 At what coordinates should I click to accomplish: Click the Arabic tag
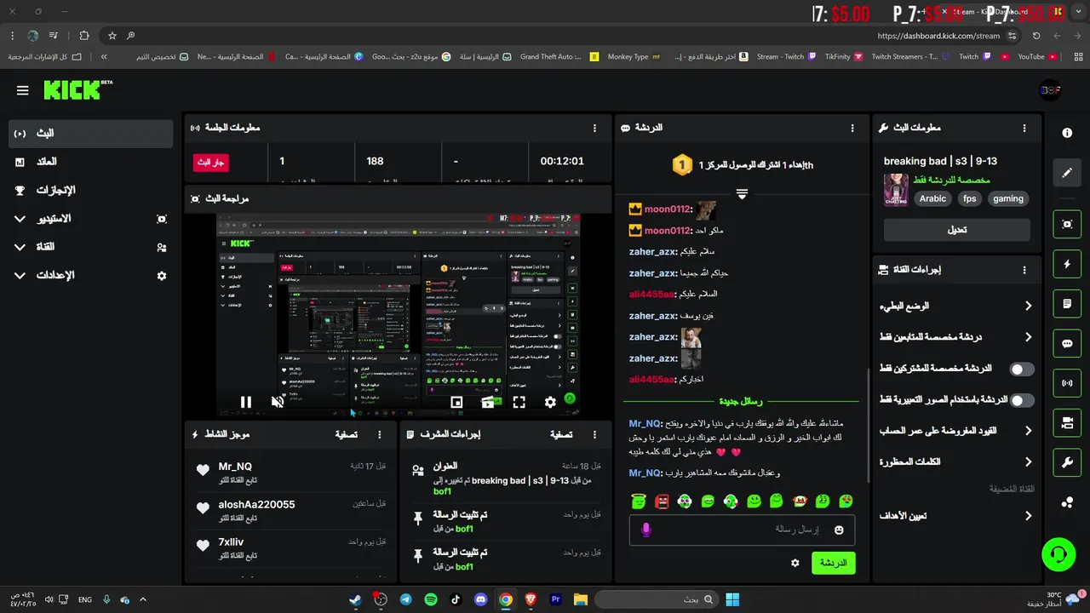tap(932, 198)
